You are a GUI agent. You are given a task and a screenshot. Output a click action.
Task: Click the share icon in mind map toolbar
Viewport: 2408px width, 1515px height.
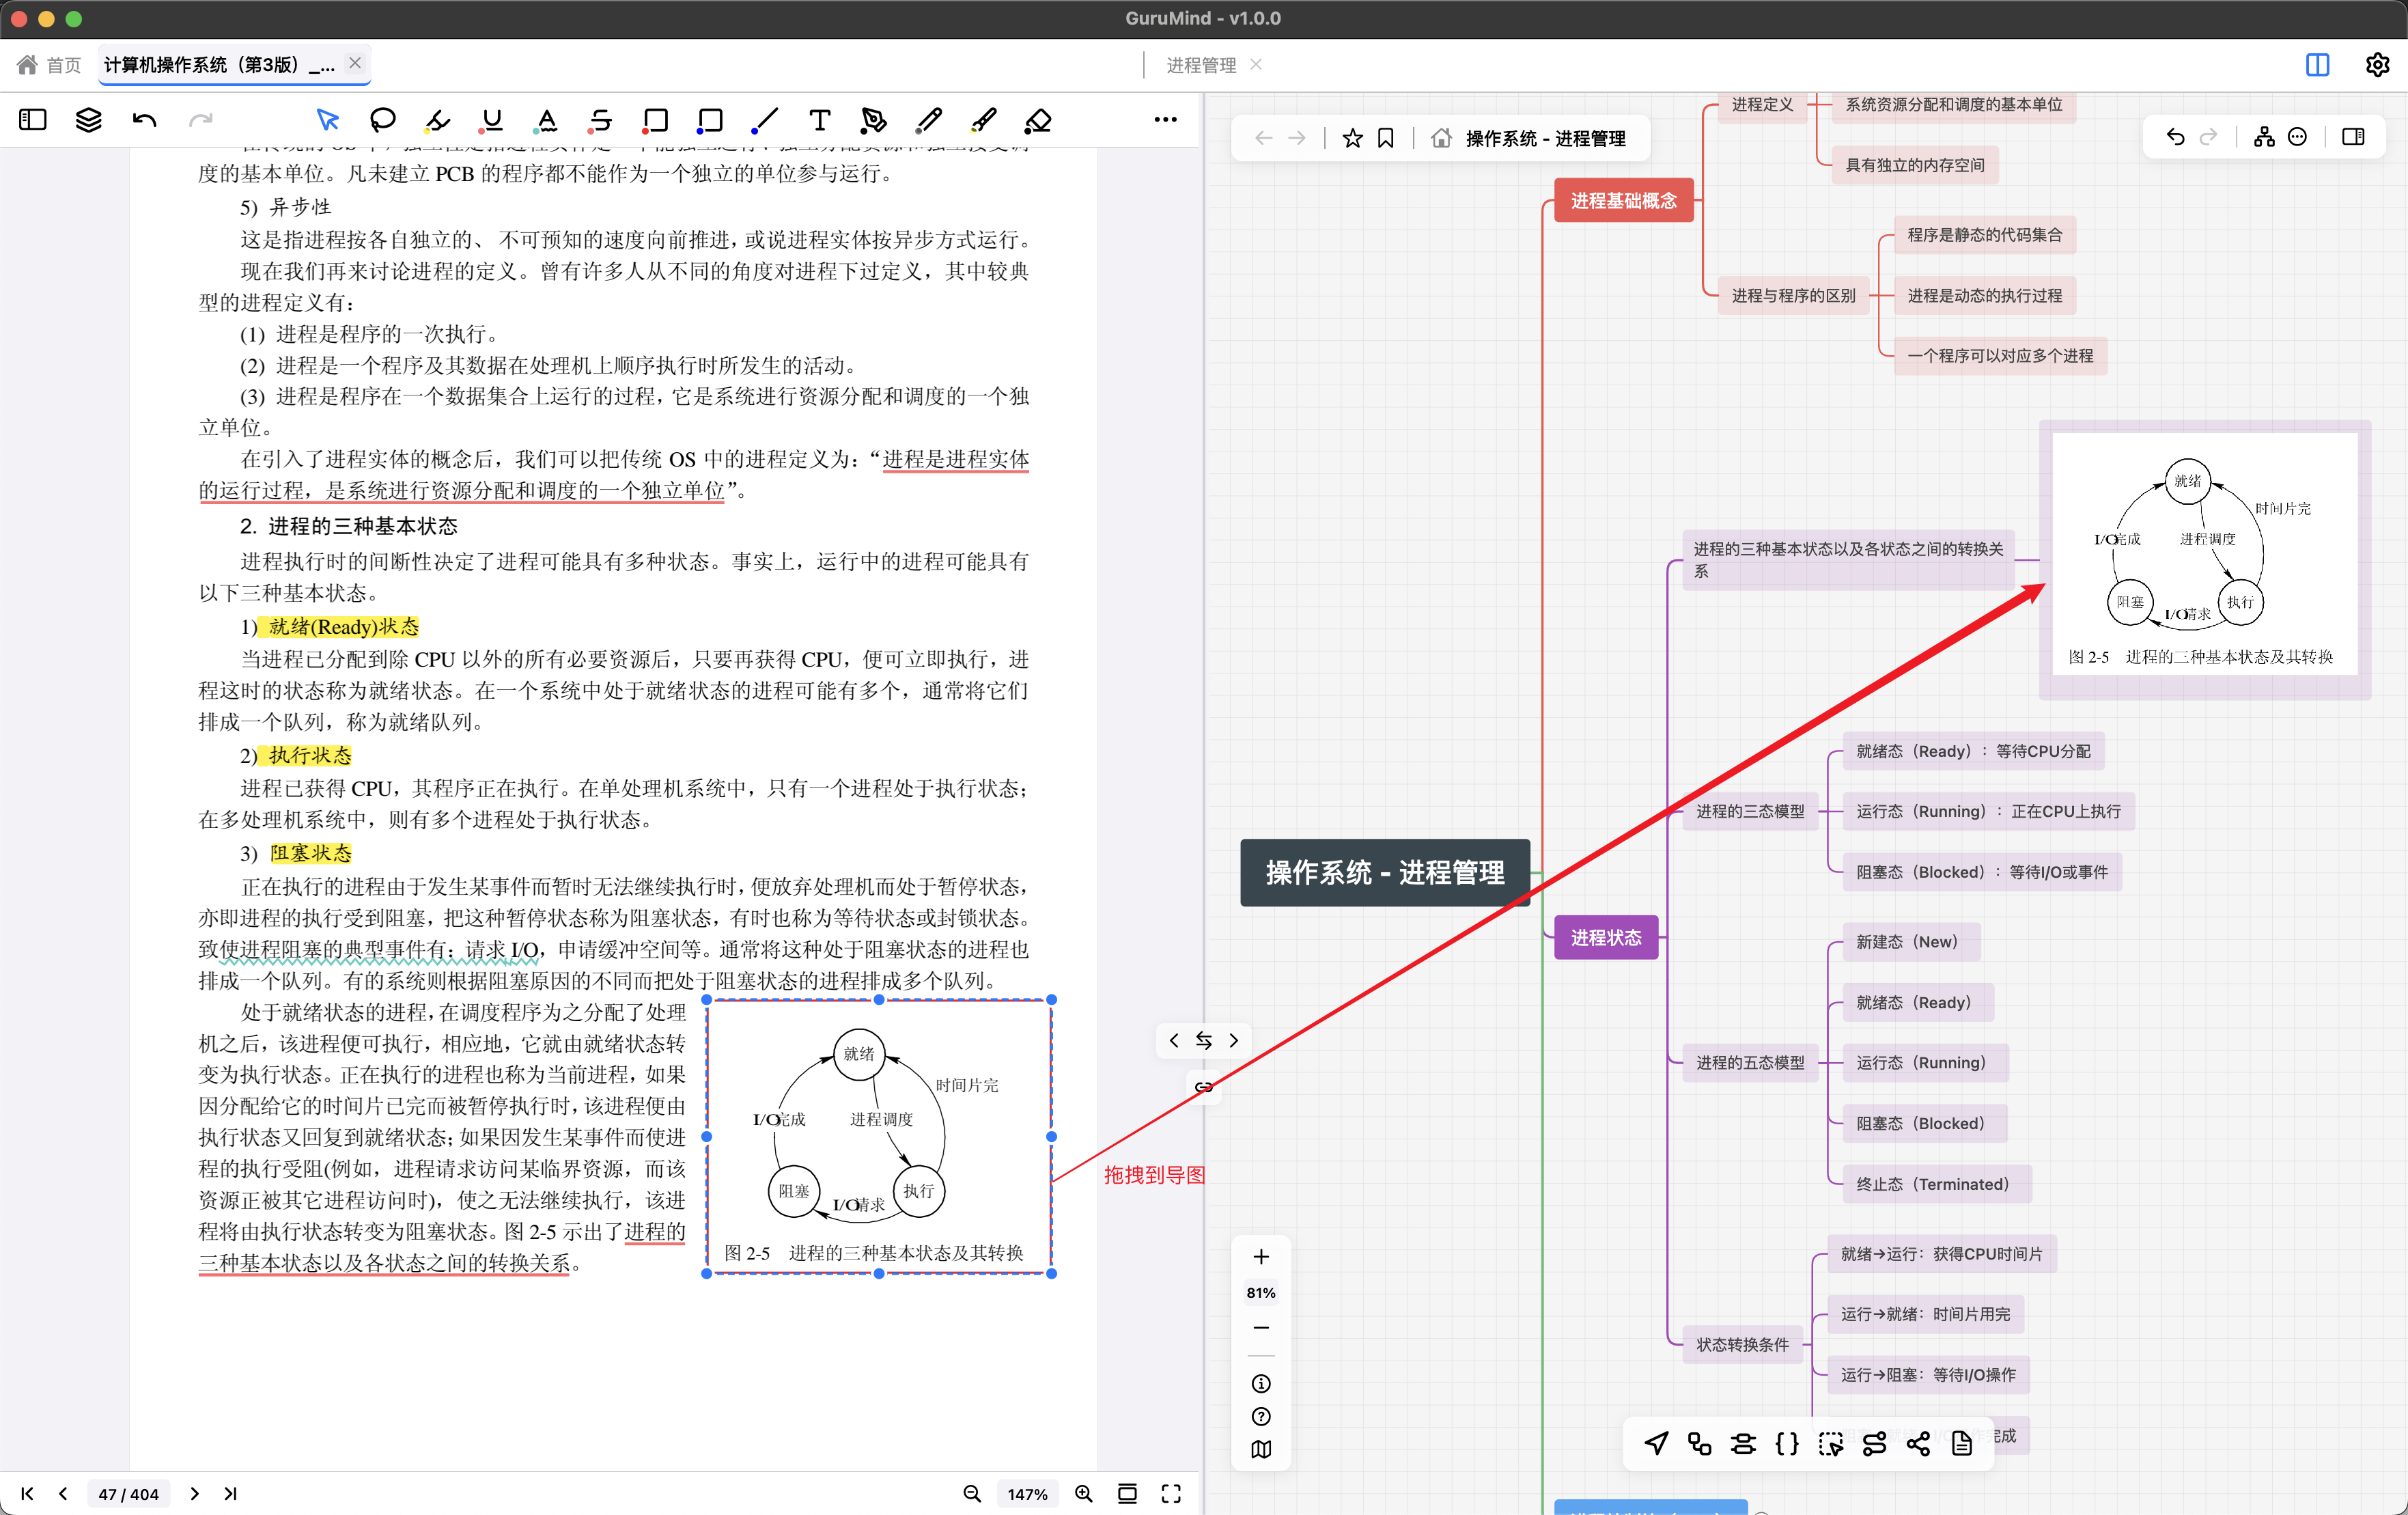tap(1919, 1445)
